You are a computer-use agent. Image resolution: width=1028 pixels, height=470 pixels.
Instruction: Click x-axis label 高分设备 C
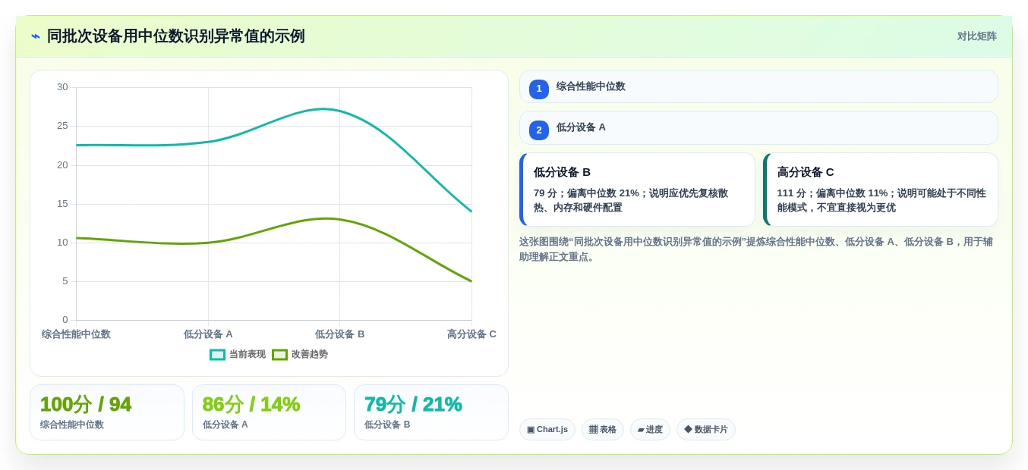click(x=471, y=334)
